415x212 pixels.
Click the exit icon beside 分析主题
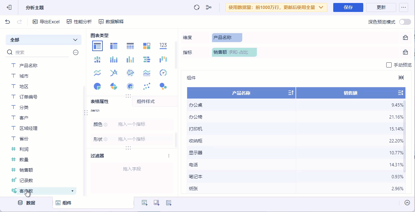tap(9, 7)
